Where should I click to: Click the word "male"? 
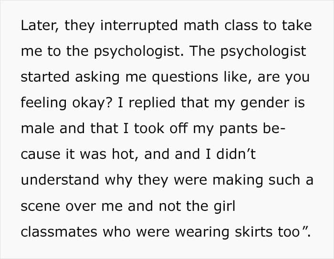[38, 128]
